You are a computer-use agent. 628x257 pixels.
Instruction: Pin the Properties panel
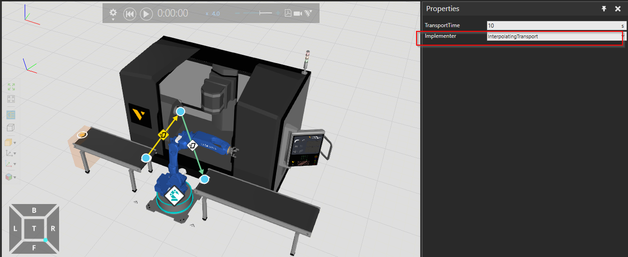pyautogui.click(x=604, y=9)
